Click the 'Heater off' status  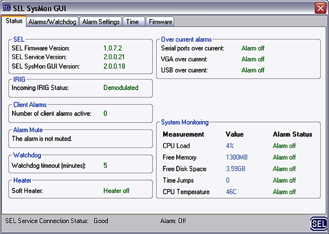(x=116, y=191)
